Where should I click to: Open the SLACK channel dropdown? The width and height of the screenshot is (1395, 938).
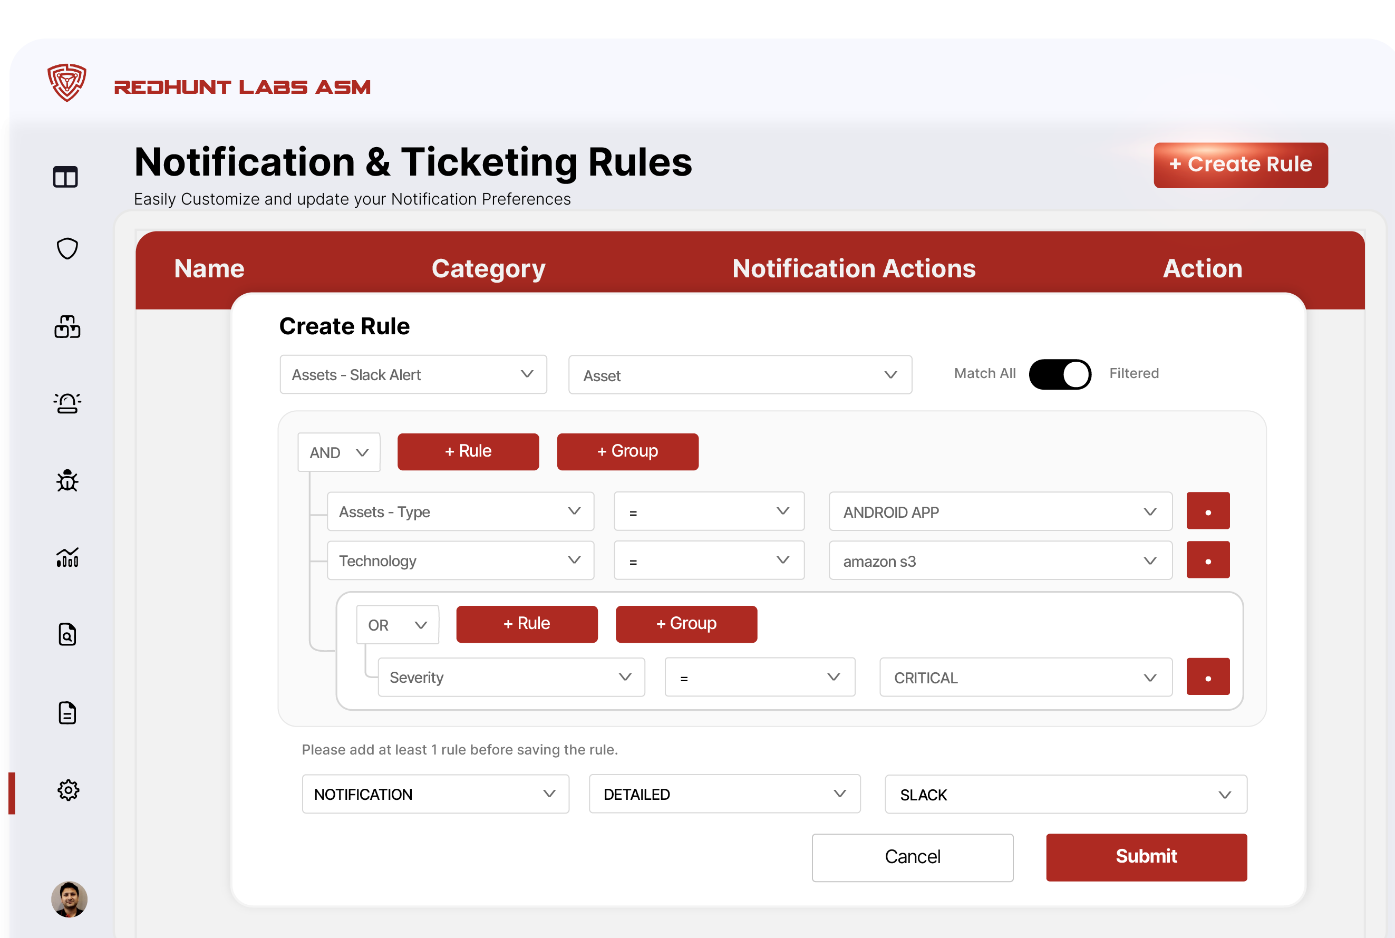(x=1065, y=795)
